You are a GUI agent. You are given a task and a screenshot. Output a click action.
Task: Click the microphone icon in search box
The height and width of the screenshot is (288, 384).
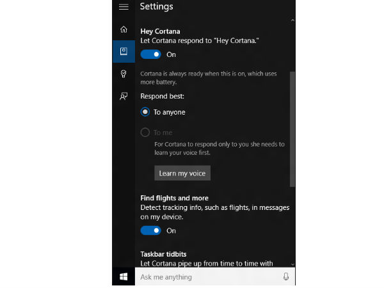pyautogui.click(x=285, y=276)
